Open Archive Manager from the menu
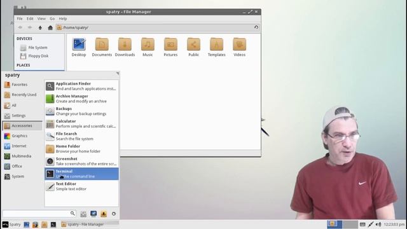 click(x=81, y=99)
